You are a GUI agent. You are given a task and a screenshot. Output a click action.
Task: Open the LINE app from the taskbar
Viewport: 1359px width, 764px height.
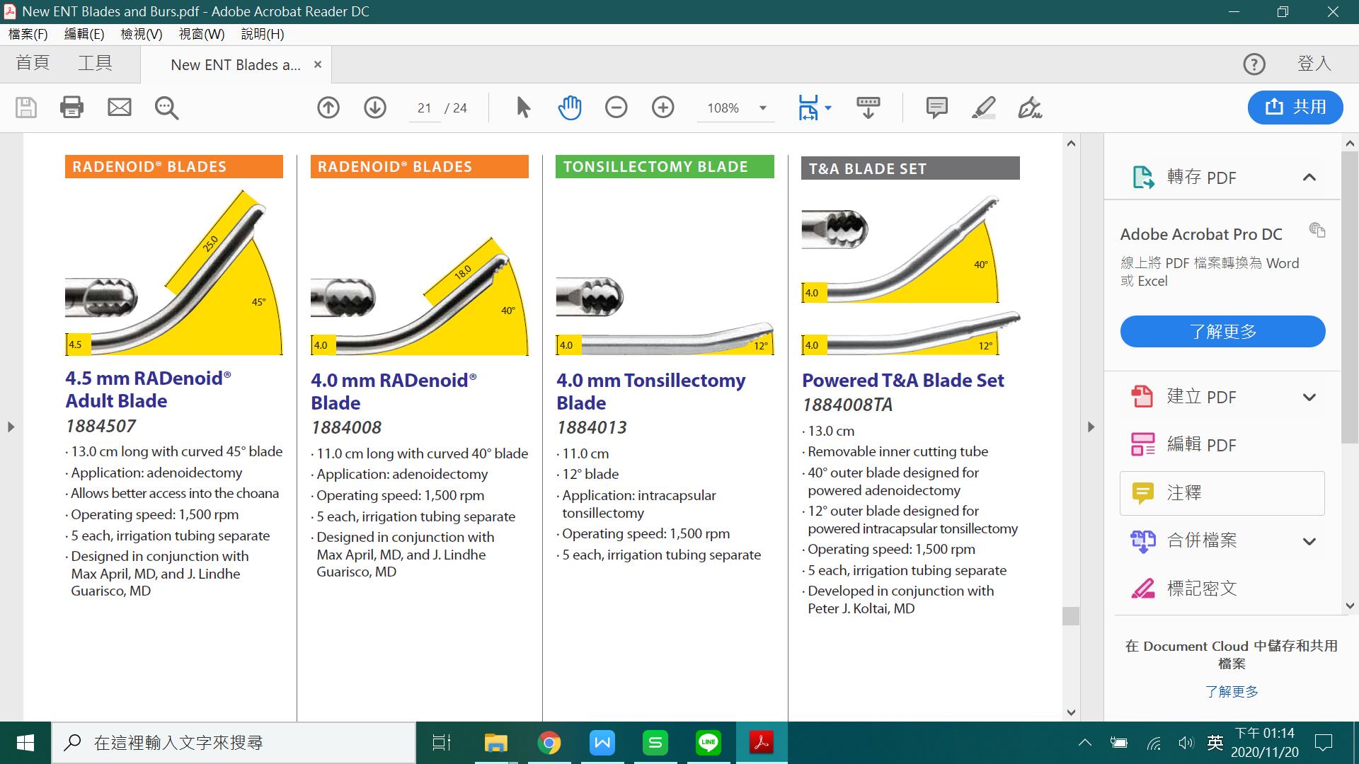pos(709,743)
